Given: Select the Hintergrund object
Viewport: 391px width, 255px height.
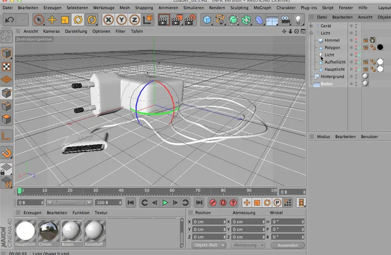Looking at the screenshot, I should [x=332, y=77].
